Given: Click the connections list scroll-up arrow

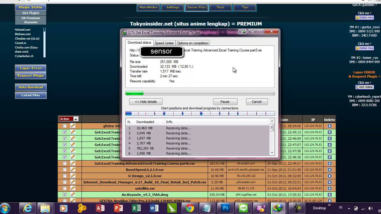Looking at the screenshot, I should 272,121.
